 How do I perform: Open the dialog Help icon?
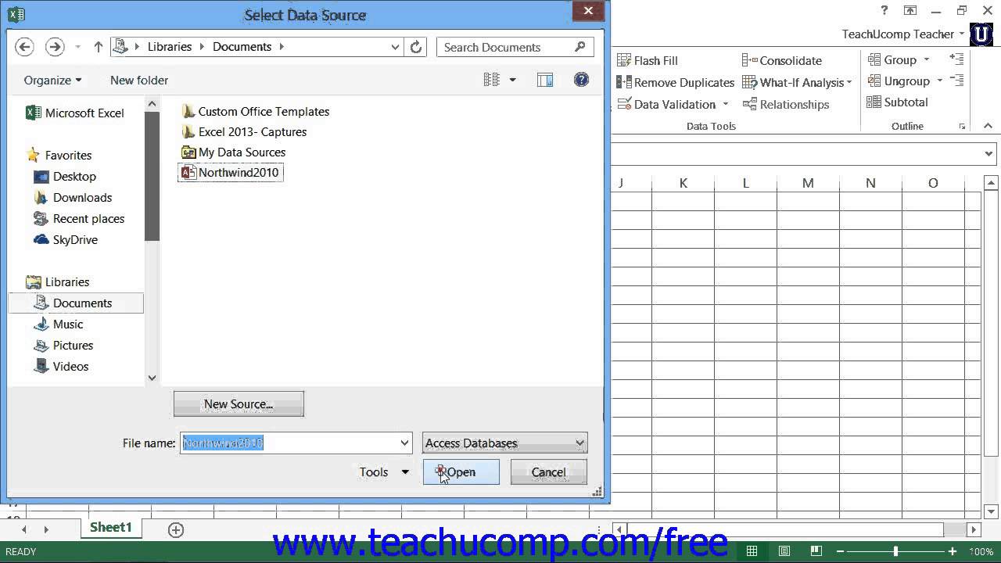click(581, 80)
